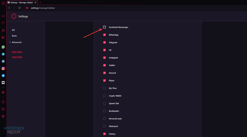
Task: Open Extensions cube sidebar icon
Action: coord(3,109)
